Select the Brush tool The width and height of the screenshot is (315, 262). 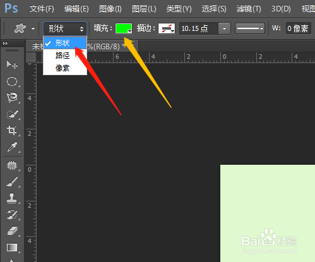[x=12, y=182]
